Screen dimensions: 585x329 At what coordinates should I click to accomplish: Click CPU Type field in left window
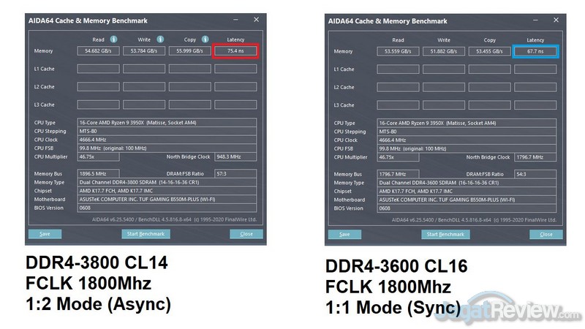[x=167, y=122]
